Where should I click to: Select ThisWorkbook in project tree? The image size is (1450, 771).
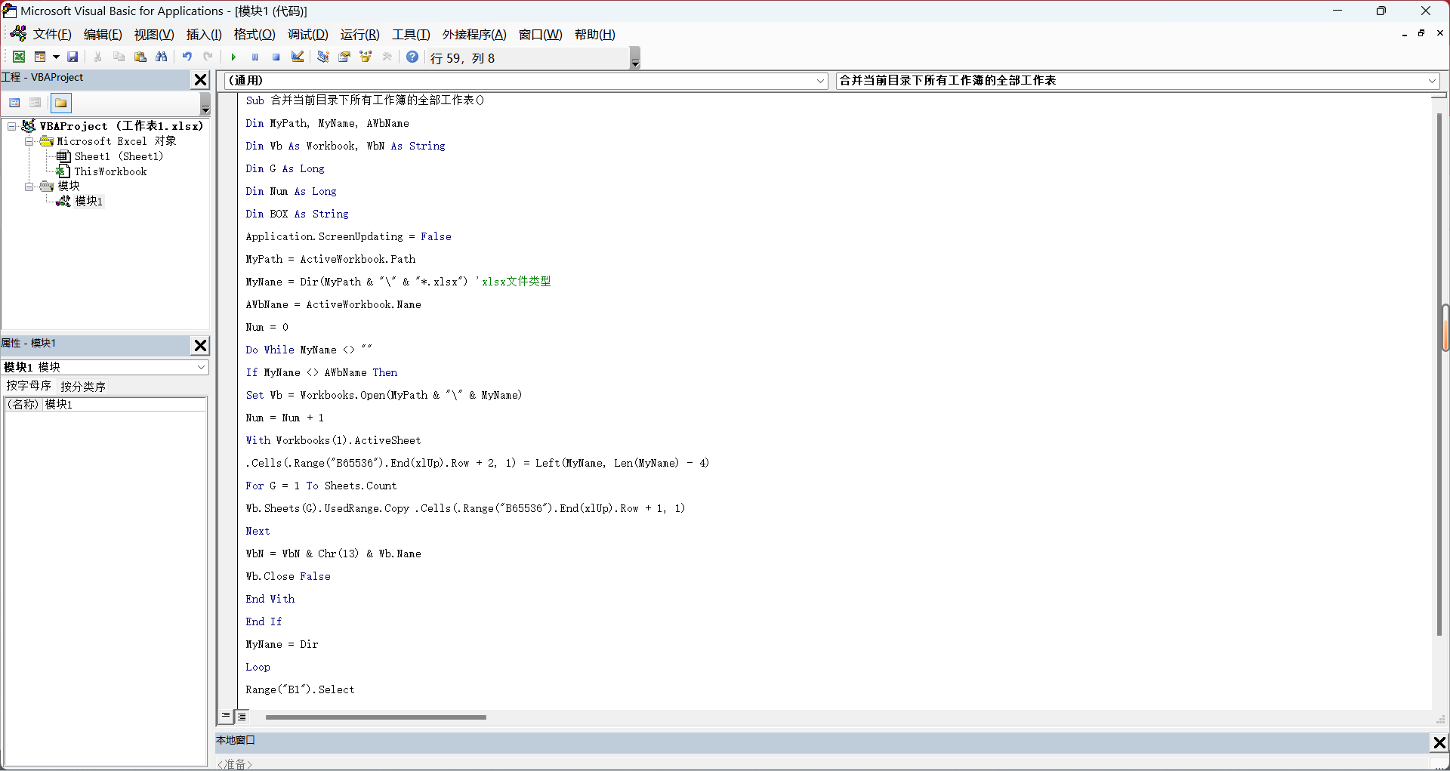pyautogui.click(x=110, y=171)
